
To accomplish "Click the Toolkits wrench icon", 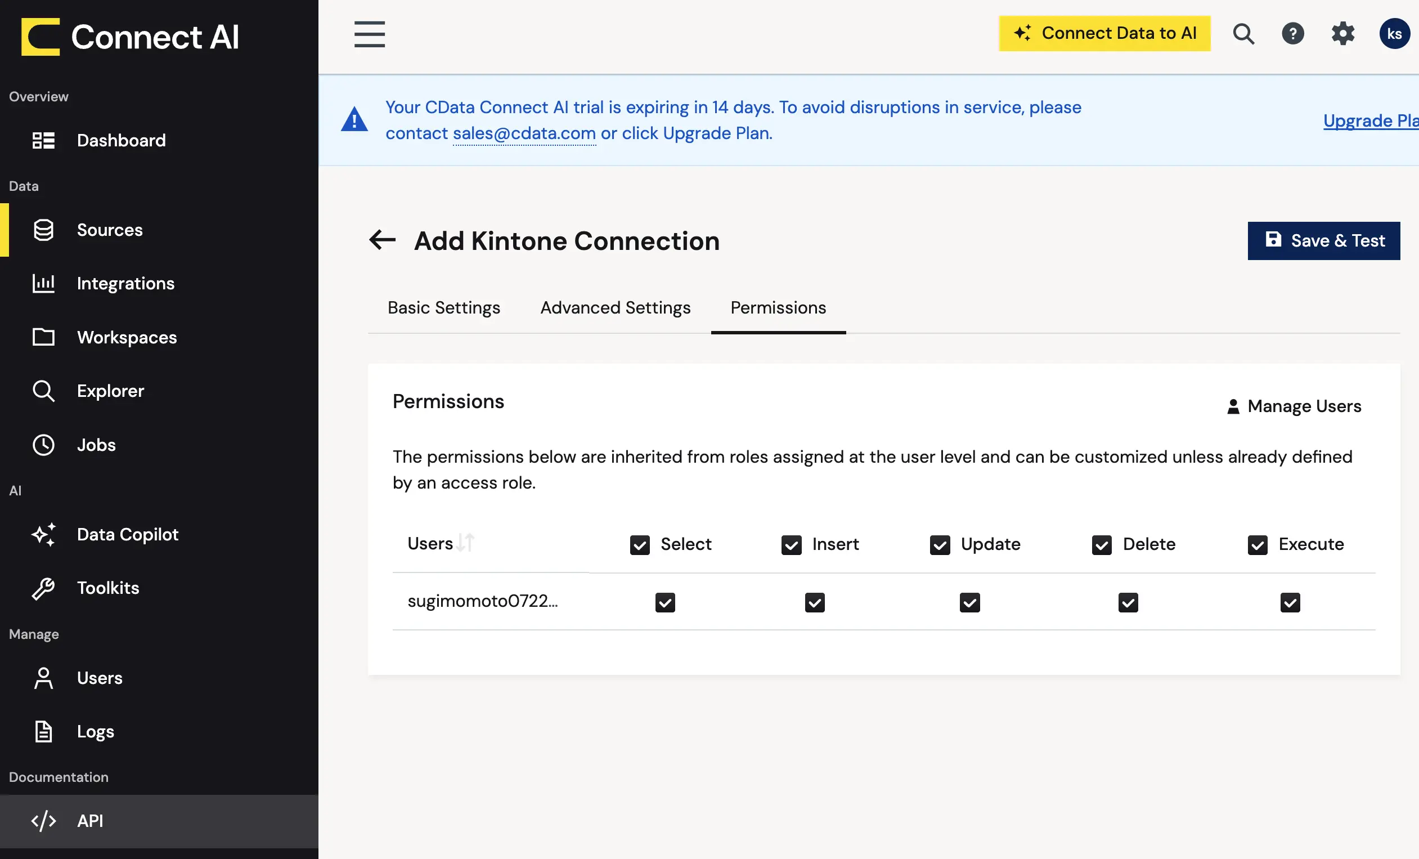I will (x=43, y=589).
